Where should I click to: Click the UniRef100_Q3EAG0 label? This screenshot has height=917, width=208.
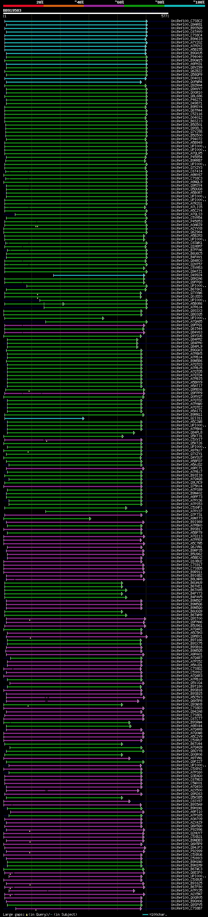[x=186, y=776]
